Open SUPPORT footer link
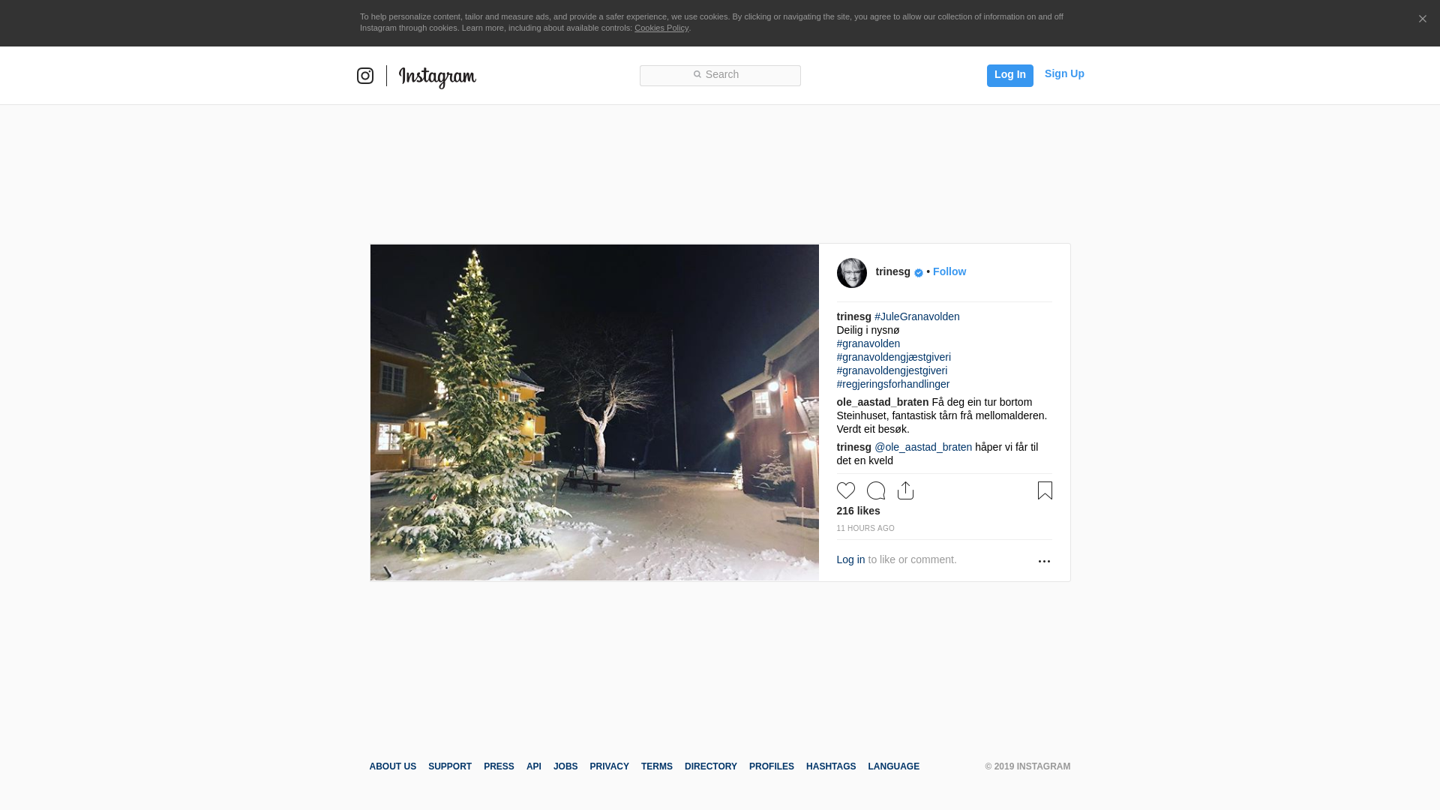Viewport: 1440px width, 810px height. coord(450,766)
